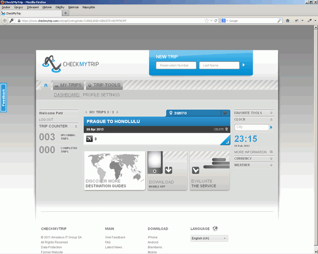Select the PROFILE SETTINGS sub-tab
Screen dimensions: 318x254
point(101,95)
